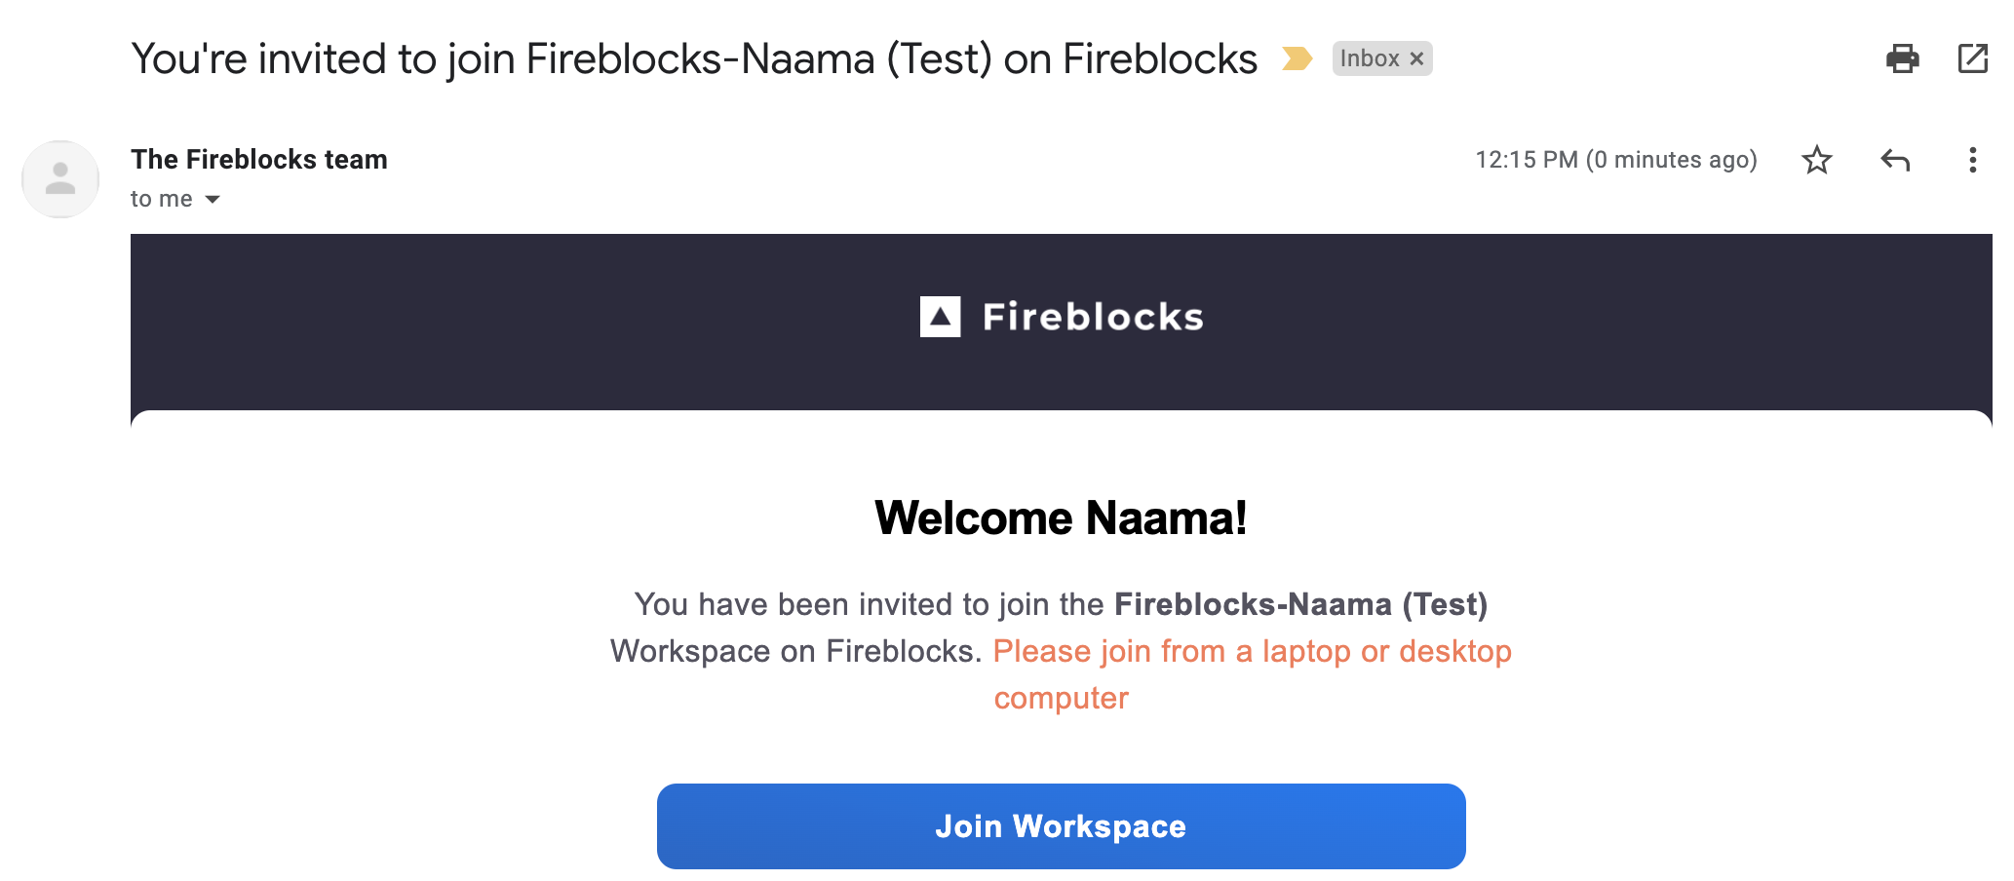
Task: Click the sender's profile avatar
Action: coord(60,179)
